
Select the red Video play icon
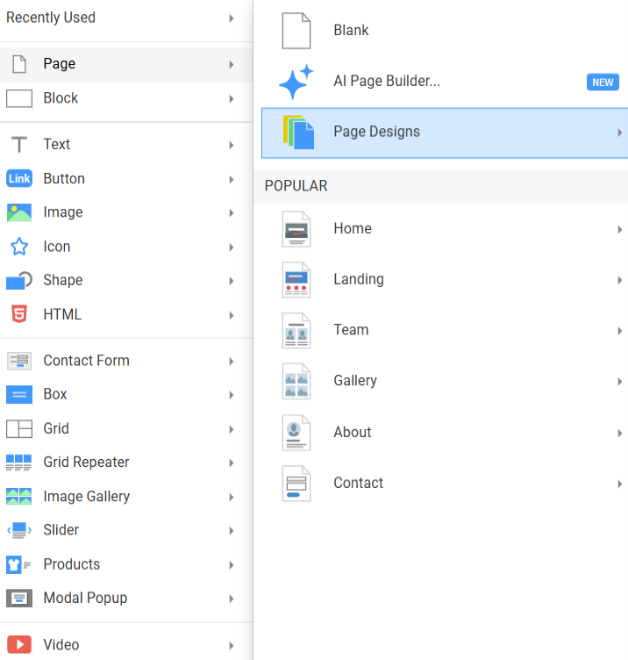pyautogui.click(x=18, y=644)
